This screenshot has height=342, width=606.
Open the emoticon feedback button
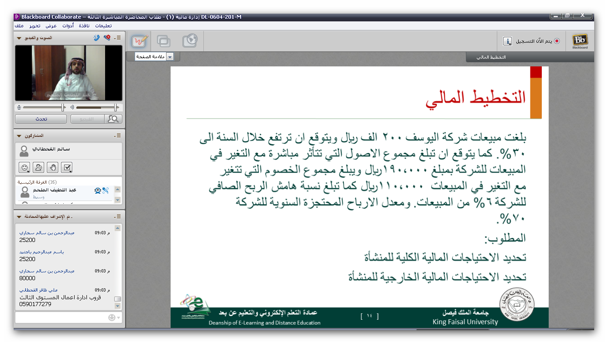point(24,167)
